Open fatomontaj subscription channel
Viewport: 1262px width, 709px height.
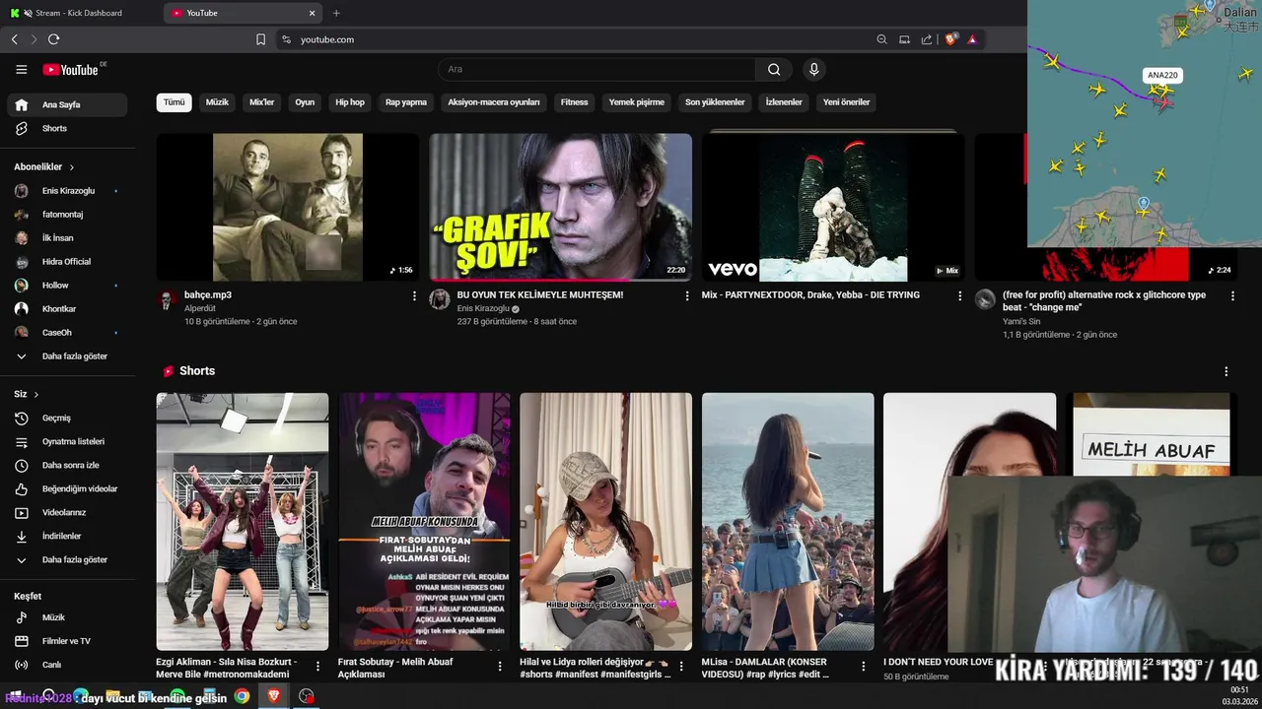click(x=67, y=214)
